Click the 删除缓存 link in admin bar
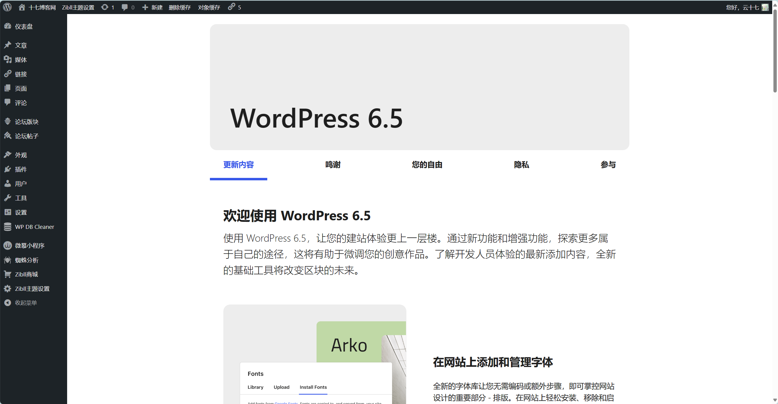 coord(180,7)
